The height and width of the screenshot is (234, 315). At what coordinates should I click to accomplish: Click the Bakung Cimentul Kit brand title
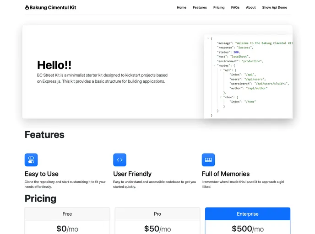tap(53, 7)
